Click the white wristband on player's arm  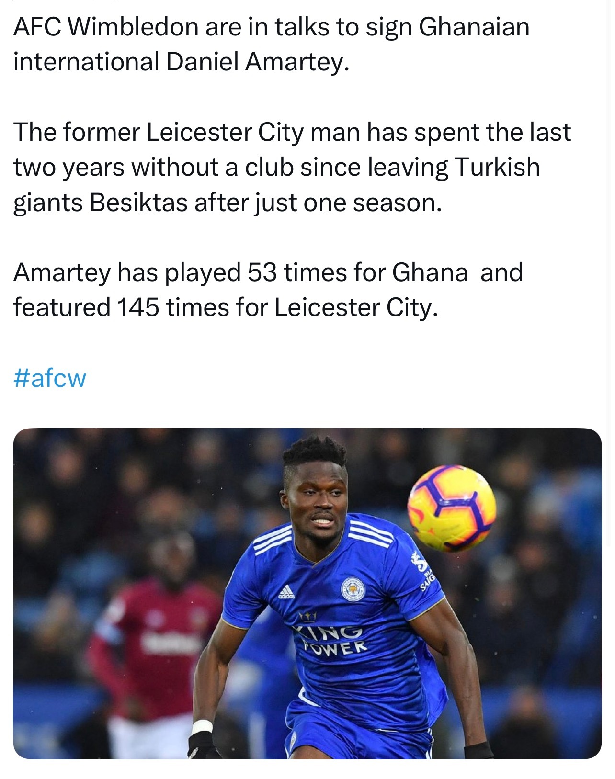(202, 726)
